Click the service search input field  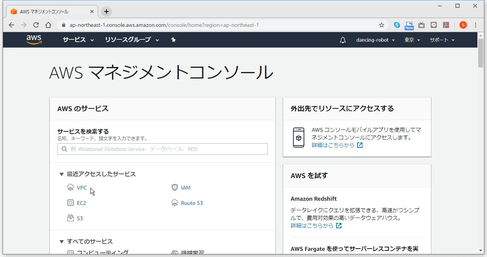(x=162, y=149)
